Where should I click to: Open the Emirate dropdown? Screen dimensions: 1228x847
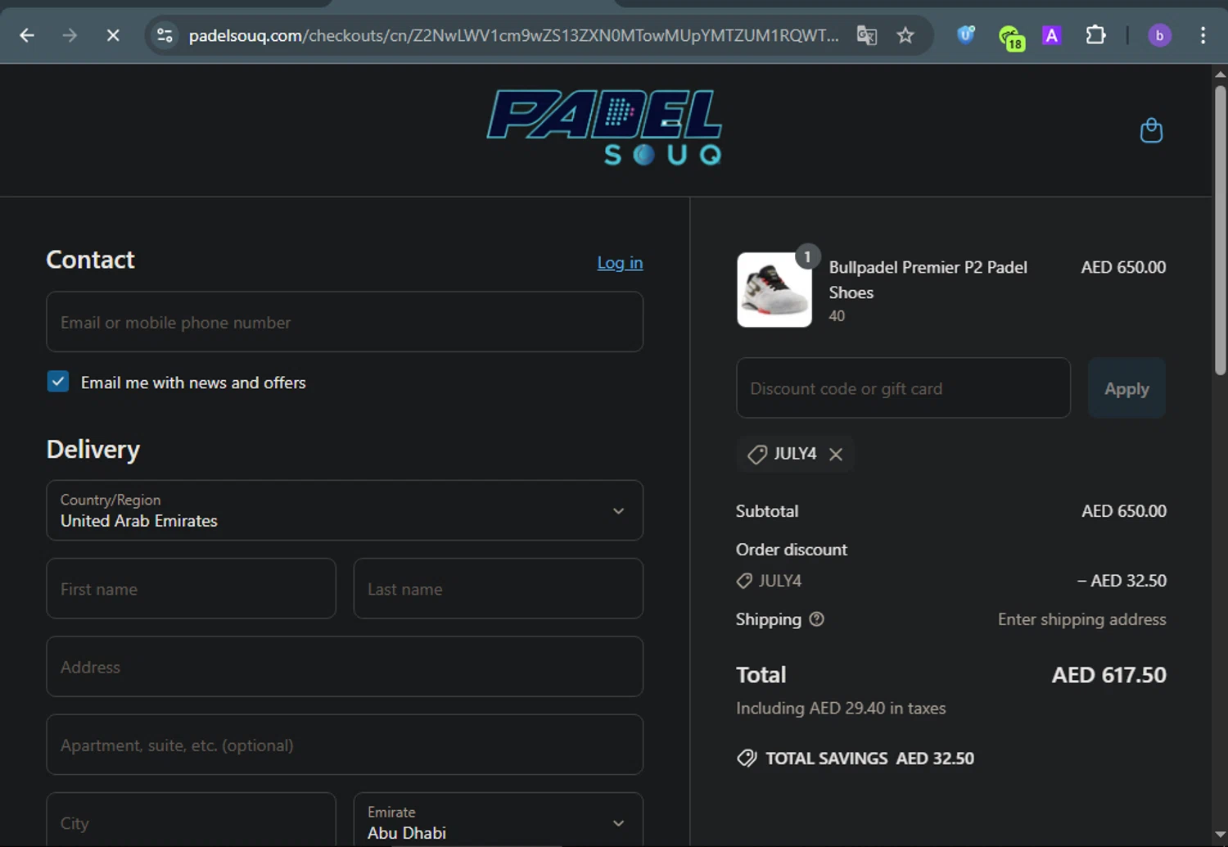(x=498, y=821)
